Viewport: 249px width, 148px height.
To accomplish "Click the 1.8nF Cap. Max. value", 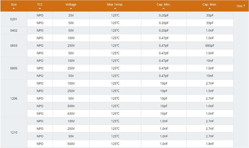I will tap(210, 144).
